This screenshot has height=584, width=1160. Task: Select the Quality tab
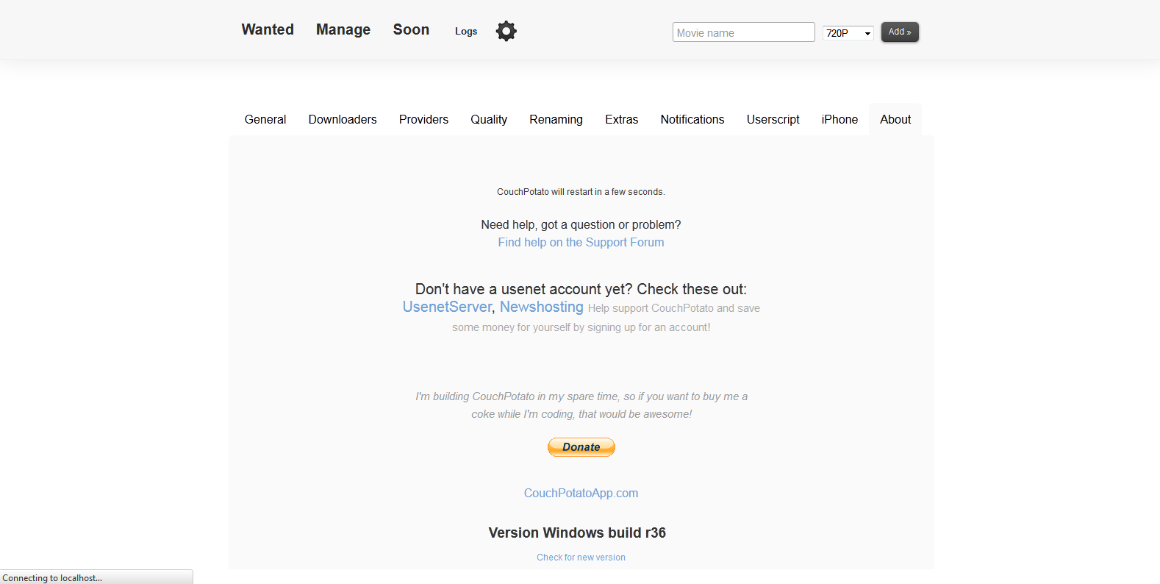click(489, 119)
